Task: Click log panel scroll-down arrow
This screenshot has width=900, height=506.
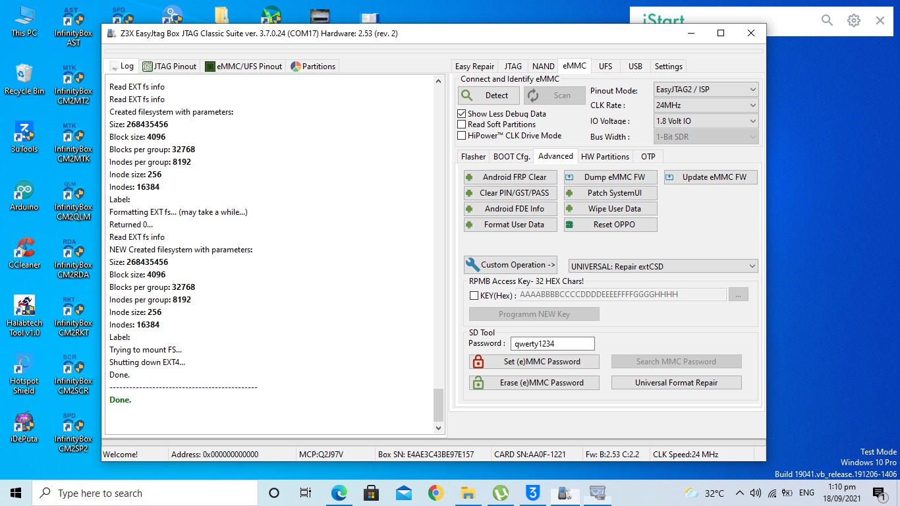Action: click(439, 428)
